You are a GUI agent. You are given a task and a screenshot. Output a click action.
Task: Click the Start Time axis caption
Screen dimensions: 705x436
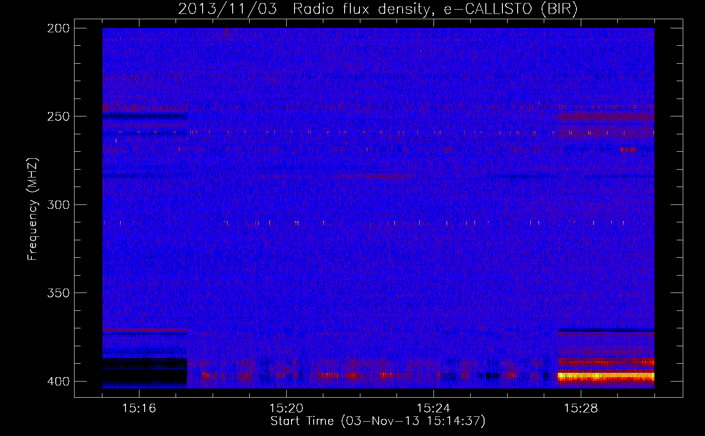coord(378,421)
